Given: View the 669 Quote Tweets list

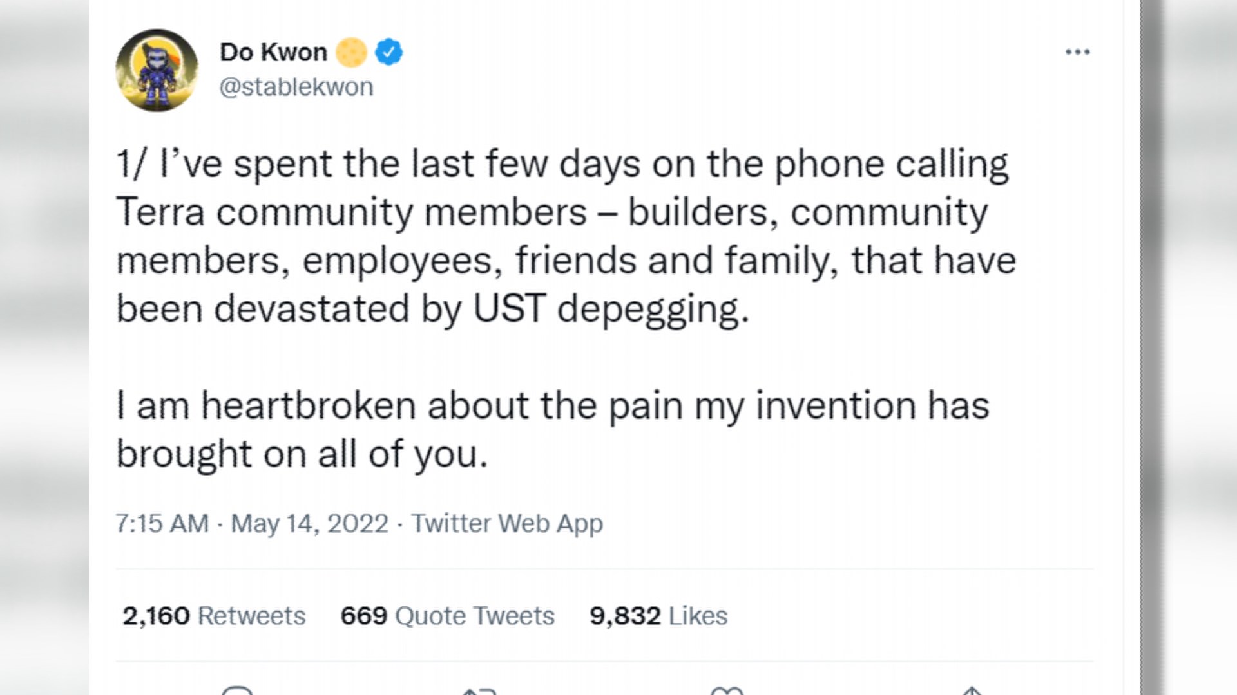Looking at the screenshot, I should pyautogui.click(x=447, y=616).
